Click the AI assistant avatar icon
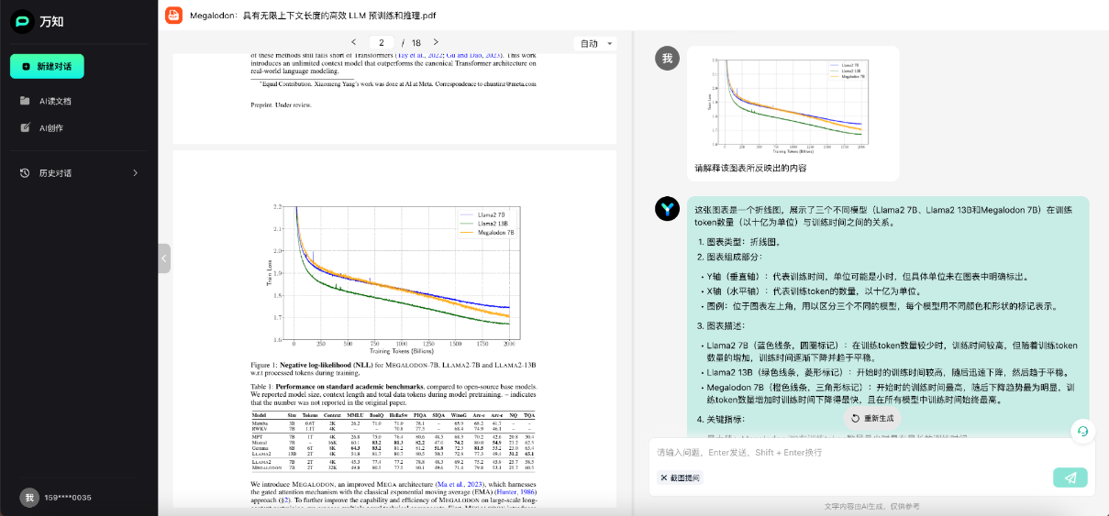The image size is (1109, 516). point(667,209)
